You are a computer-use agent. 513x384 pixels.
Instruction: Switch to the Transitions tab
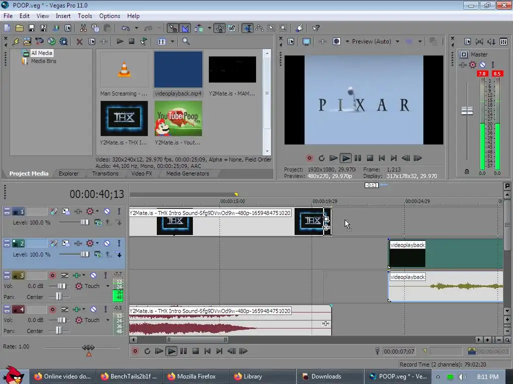point(105,173)
